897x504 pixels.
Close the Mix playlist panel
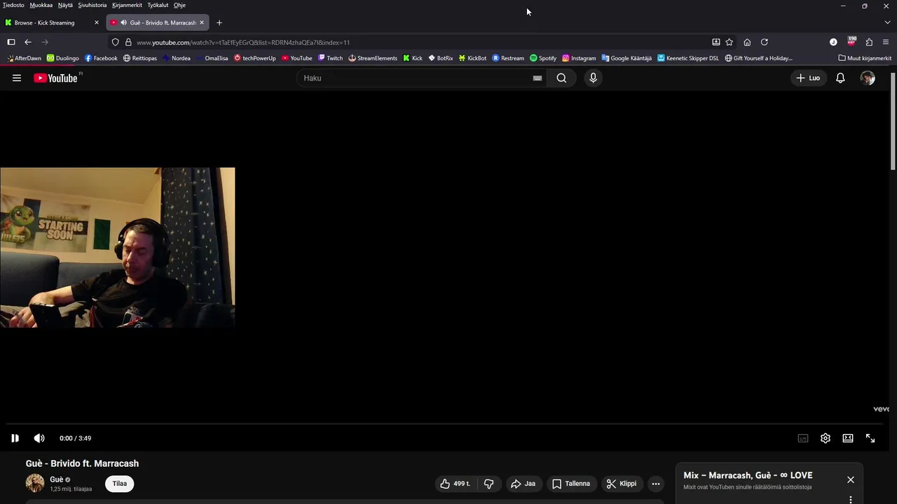click(x=851, y=479)
